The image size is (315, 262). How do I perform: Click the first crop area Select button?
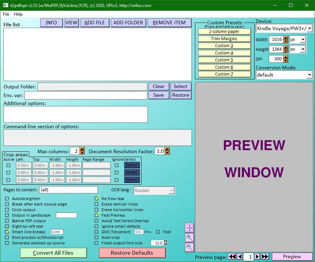132,165
